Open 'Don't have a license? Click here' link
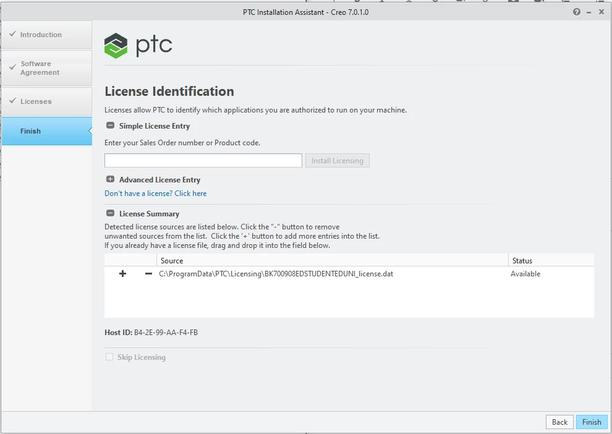This screenshot has width=612, height=434. tap(155, 193)
